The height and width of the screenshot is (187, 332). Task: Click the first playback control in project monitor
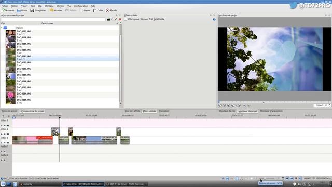(x=220, y=105)
